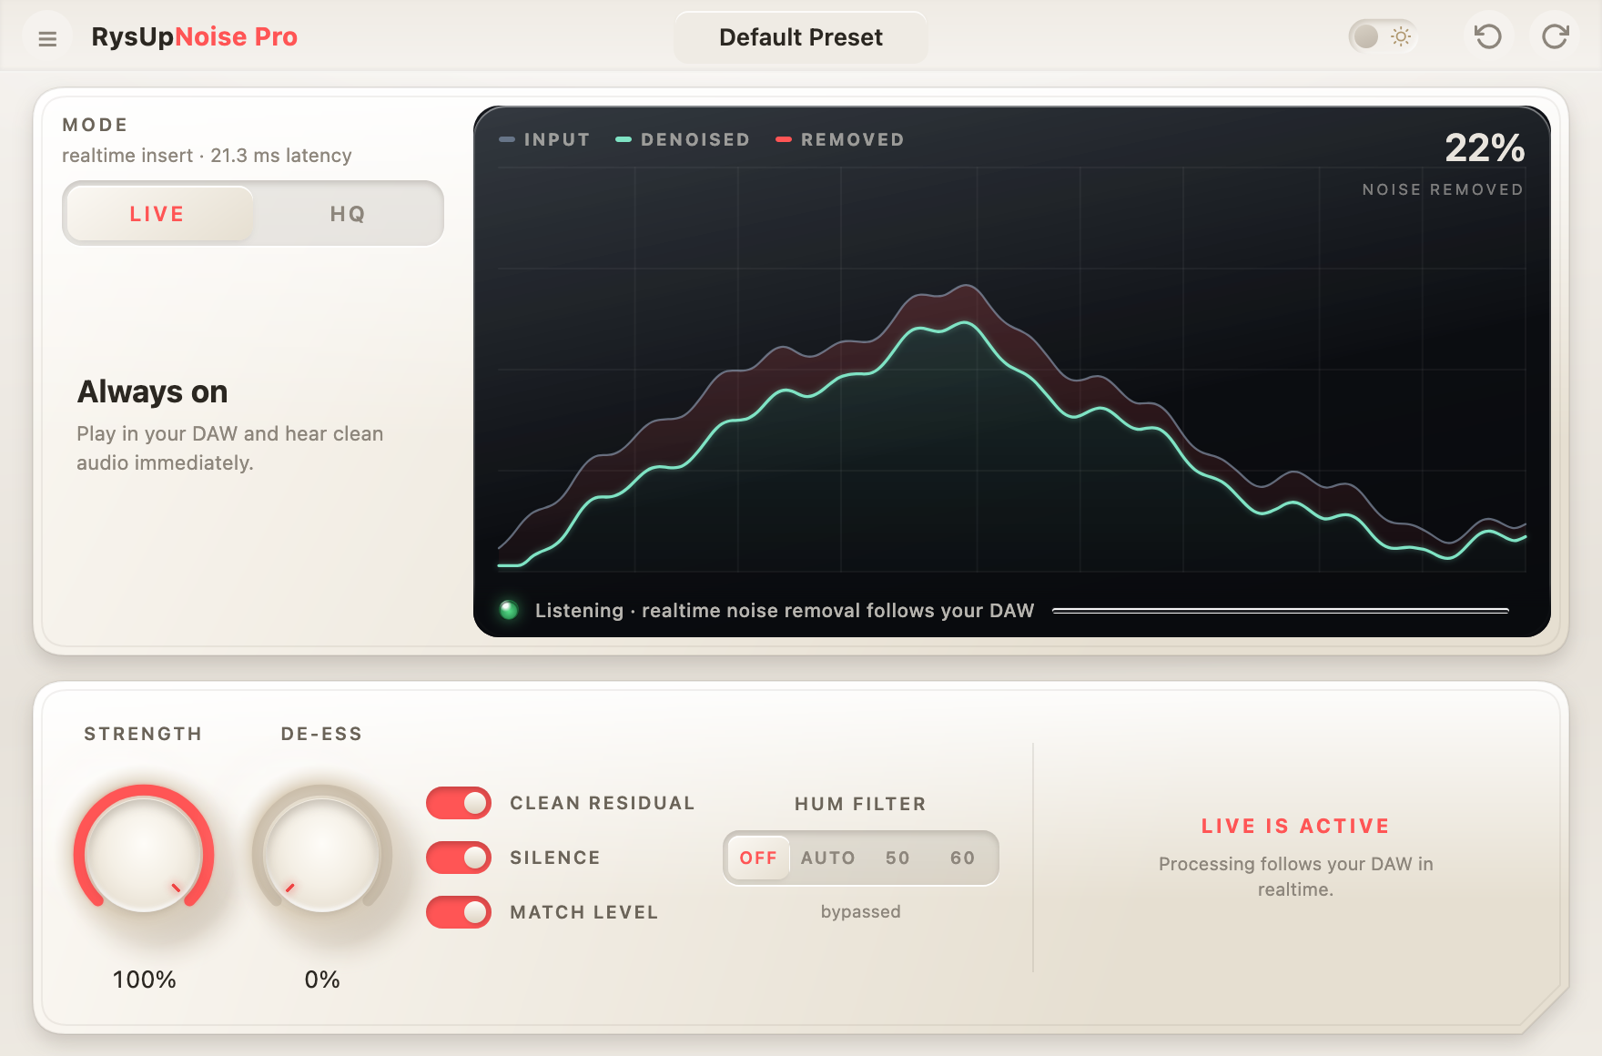This screenshot has height=1056, width=1602.
Task: Click the MATCH LEVEL label text
Action: point(583,912)
